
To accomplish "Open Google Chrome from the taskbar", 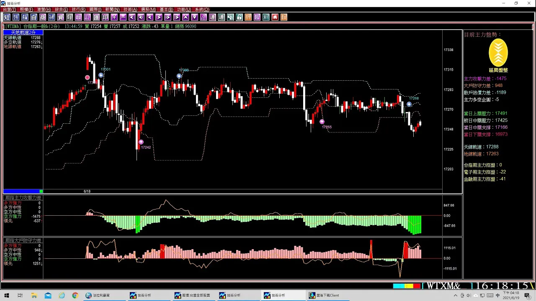I will click(x=75, y=296).
